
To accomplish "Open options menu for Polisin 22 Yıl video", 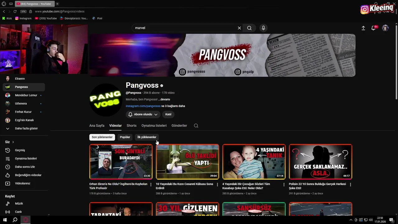I will pos(350,184).
